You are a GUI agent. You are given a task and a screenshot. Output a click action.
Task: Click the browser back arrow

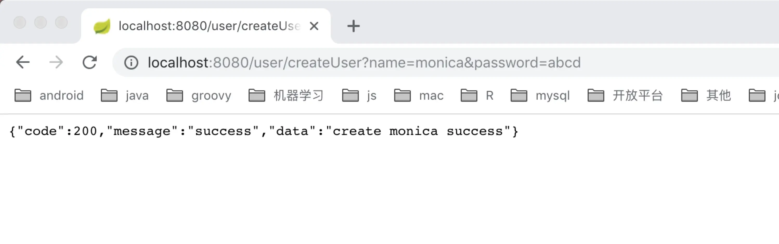[x=23, y=63]
